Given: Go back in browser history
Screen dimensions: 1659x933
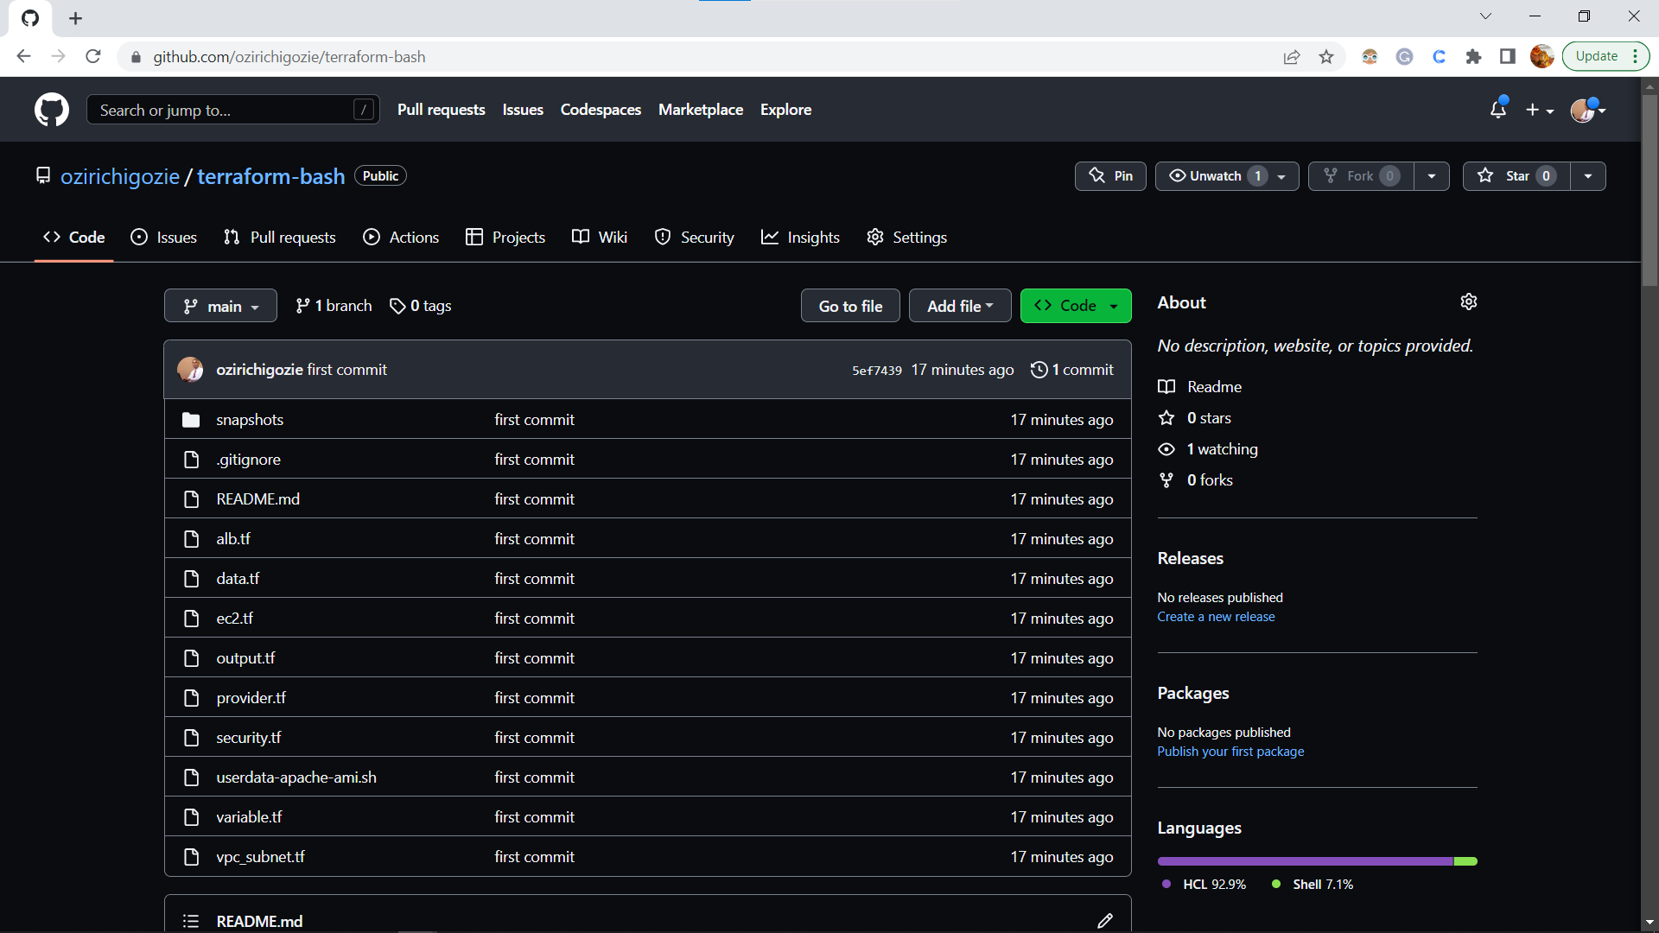Looking at the screenshot, I should (x=24, y=57).
